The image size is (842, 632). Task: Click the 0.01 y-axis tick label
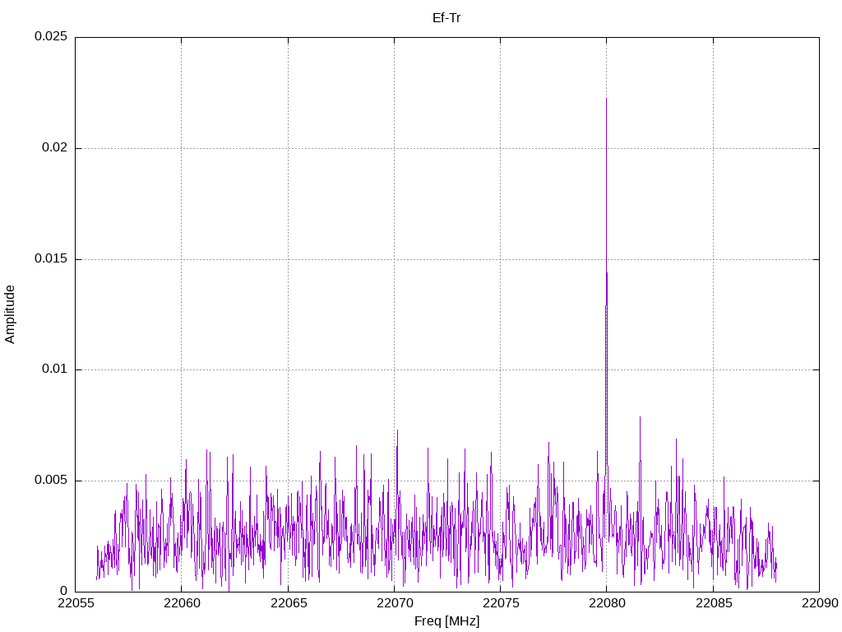53,369
